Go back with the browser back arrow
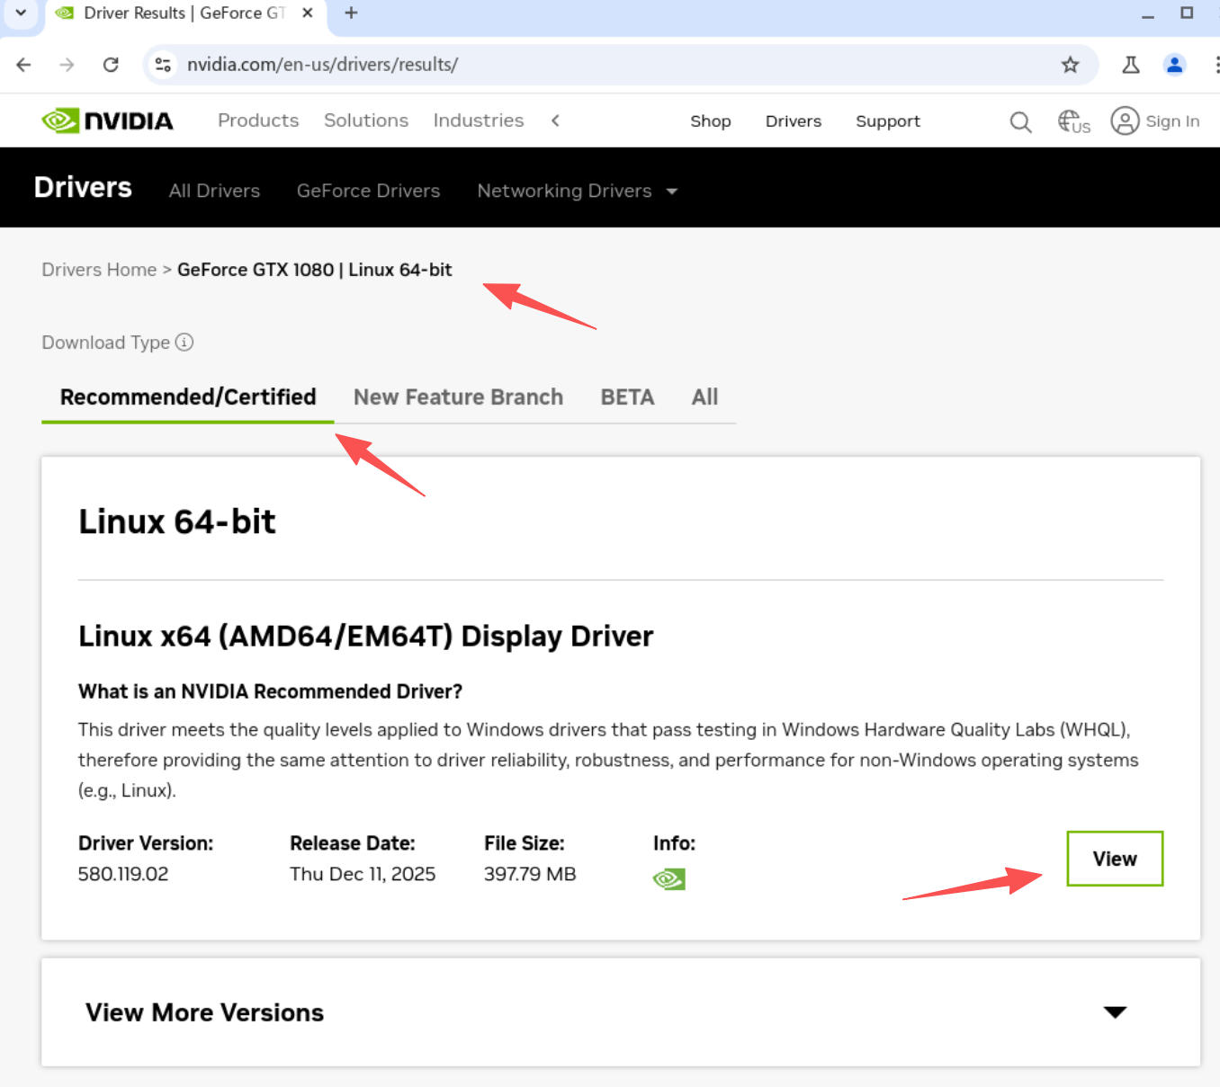 [x=24, y=65]
